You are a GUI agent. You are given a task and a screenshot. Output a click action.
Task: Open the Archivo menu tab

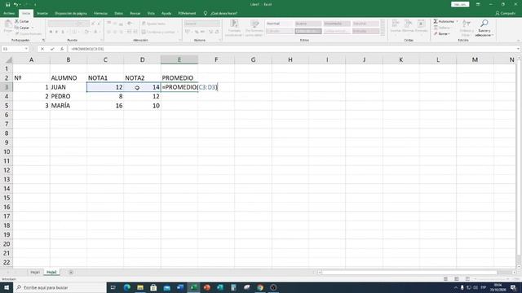point(9,13)
